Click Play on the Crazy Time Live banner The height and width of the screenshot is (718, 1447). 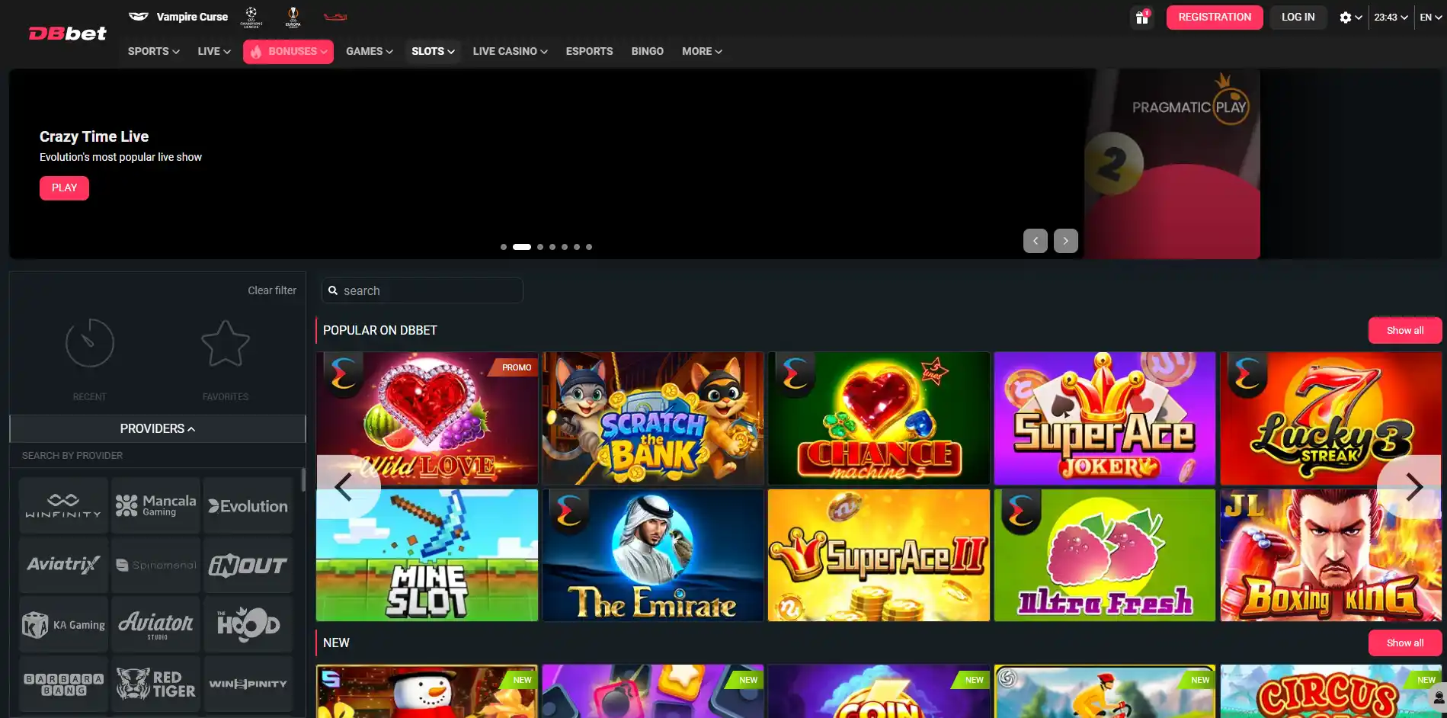(64, 188)
